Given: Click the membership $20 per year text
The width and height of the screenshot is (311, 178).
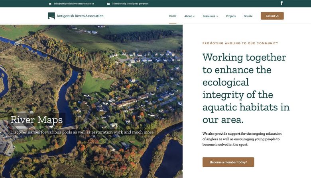Looking at the screenshot, I should pos(130,4).
